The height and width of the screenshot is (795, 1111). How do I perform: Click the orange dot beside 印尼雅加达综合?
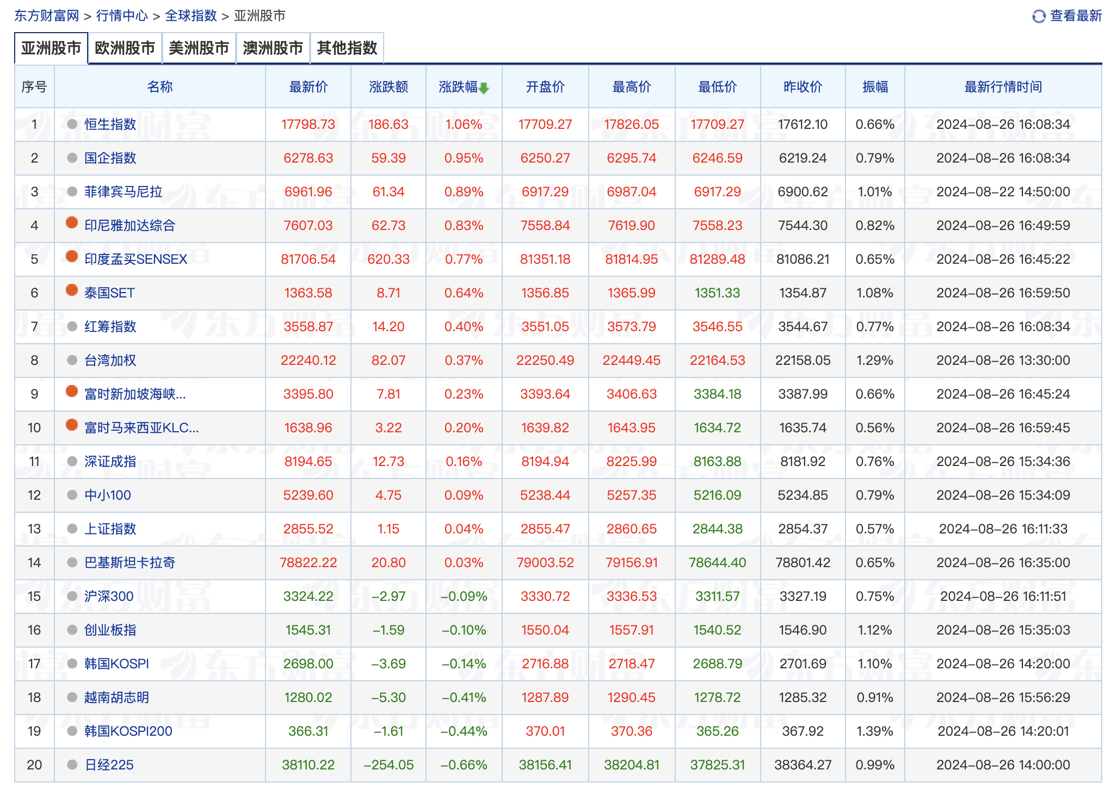click(72, 226)
